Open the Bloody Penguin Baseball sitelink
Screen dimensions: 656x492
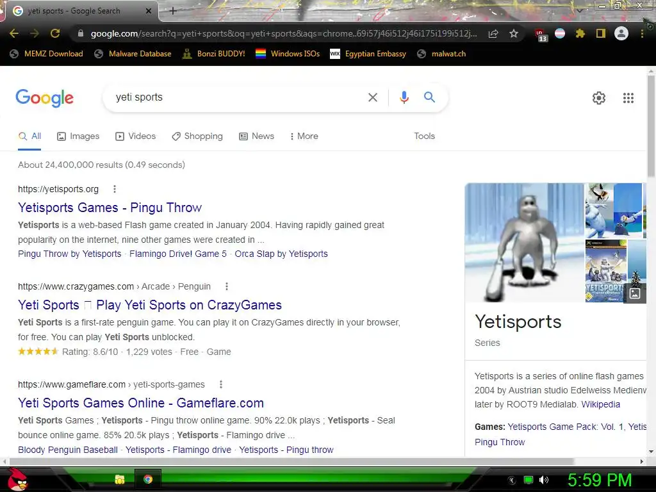68,450
